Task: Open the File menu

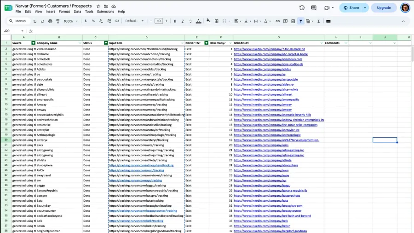Action: coord(18,12)
